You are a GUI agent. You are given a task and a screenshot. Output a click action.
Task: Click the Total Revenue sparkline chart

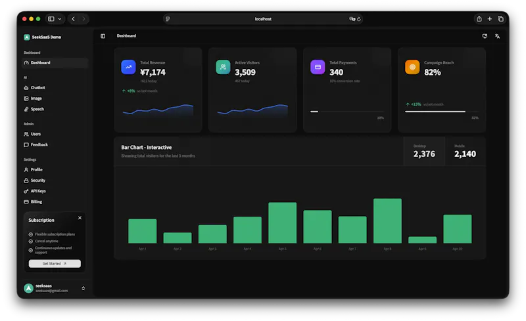point(158,110)
